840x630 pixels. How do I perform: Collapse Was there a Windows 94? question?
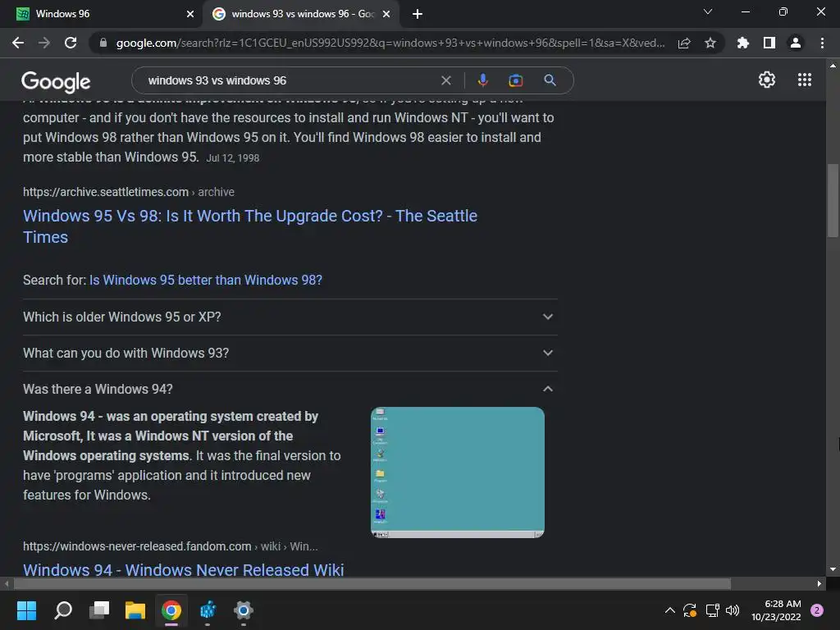[290, 389]
